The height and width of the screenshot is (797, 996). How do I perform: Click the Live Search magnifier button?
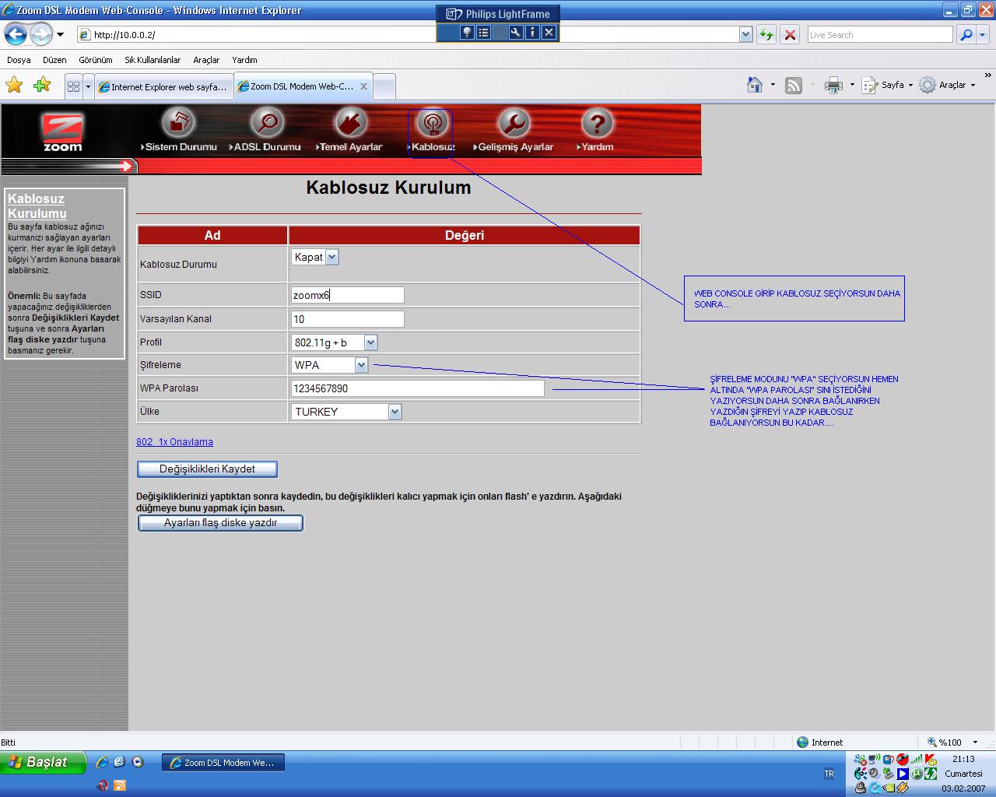pyautogui.click(x=966, y=34)
